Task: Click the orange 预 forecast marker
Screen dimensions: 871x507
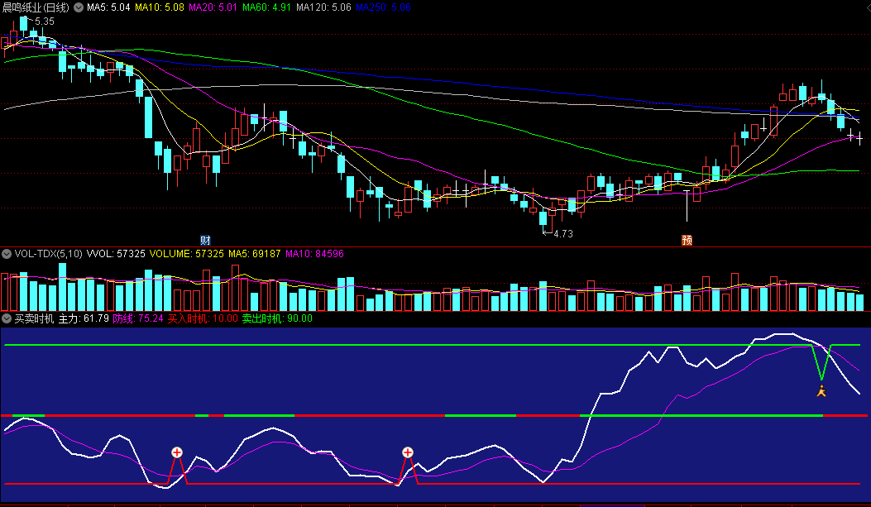Action: [x=687, y=240]
